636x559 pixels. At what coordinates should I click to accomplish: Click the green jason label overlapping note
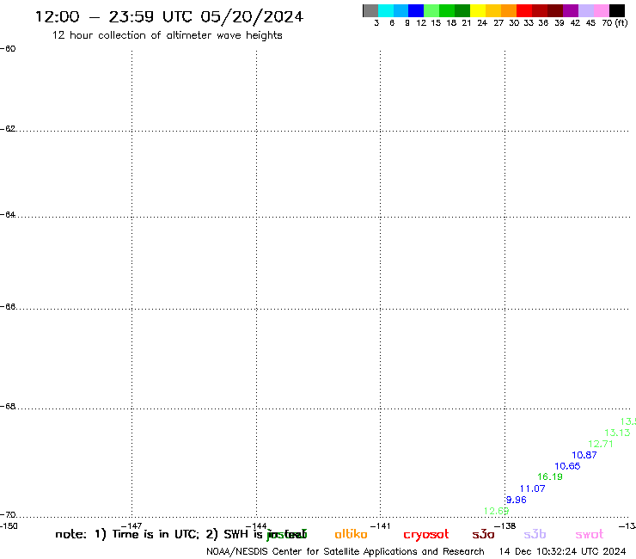click(x=287, y=535)
